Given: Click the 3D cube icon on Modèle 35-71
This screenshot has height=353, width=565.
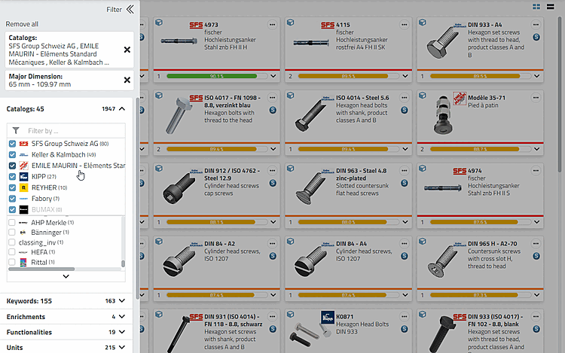Looking at the screenshot, I should point(423,96).
